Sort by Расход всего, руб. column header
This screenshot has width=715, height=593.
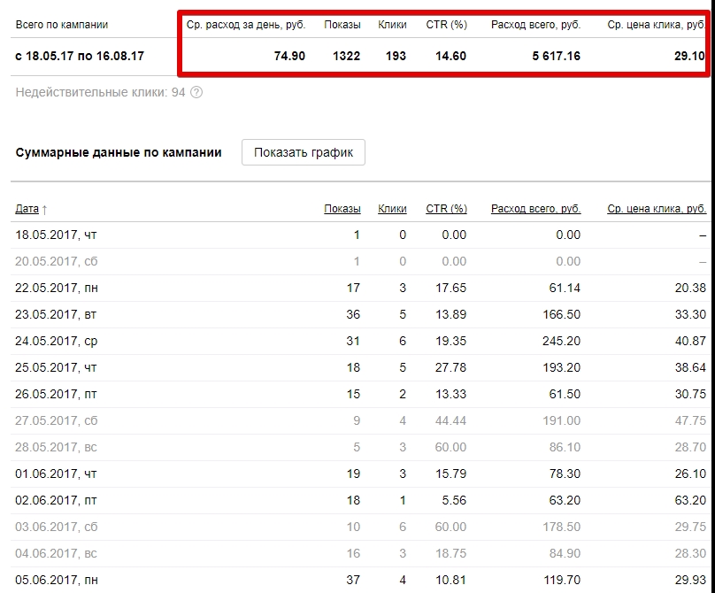pos(535,209)
